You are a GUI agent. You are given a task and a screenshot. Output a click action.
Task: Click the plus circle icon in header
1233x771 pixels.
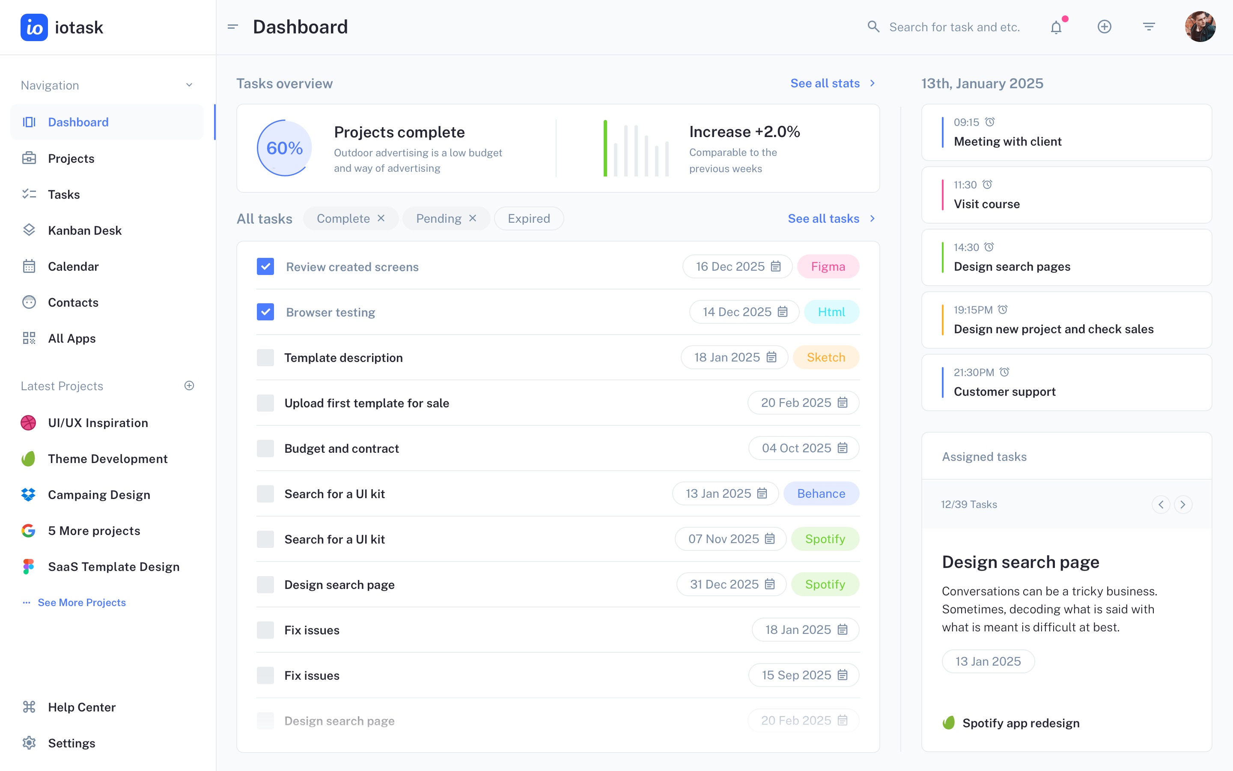[1104, 27]
